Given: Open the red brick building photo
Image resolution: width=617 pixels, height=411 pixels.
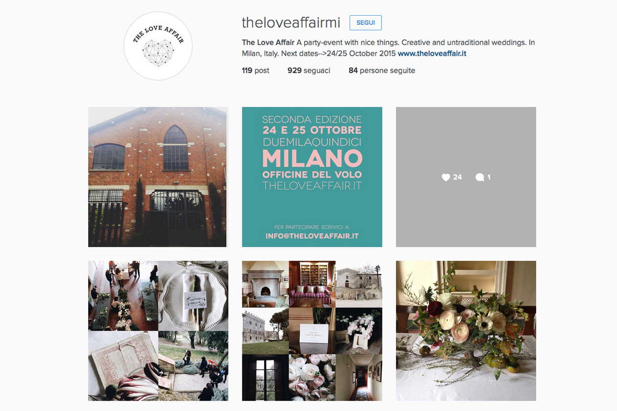Looking at the screenshot, I should coord(158,177).
